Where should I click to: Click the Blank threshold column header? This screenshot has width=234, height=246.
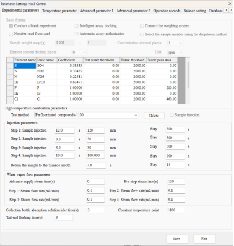click(x=133, y=60)
